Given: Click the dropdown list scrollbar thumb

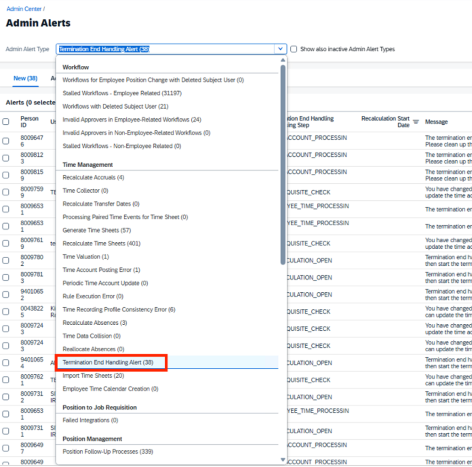Looking at the screenshot, I should point(283,165).
